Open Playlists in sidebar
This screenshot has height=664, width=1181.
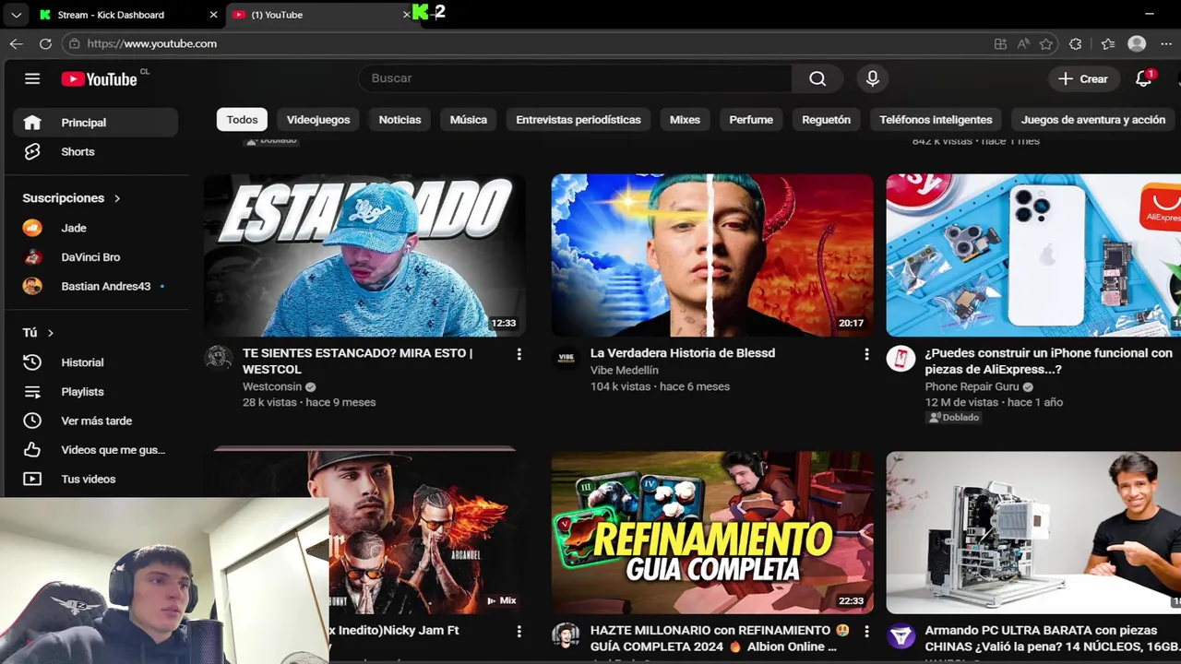(x=95, y=392)
